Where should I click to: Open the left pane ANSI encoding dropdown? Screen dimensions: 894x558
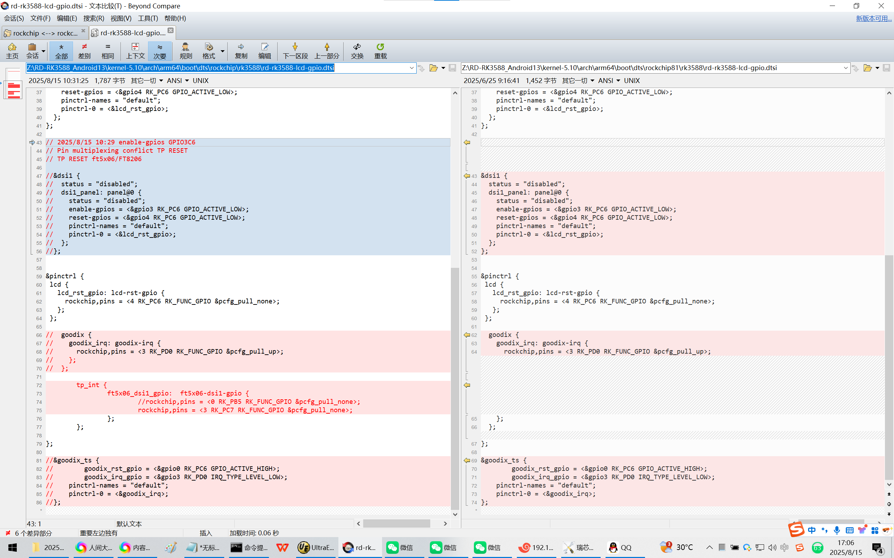pyautogui.click(x=178, y=81)
